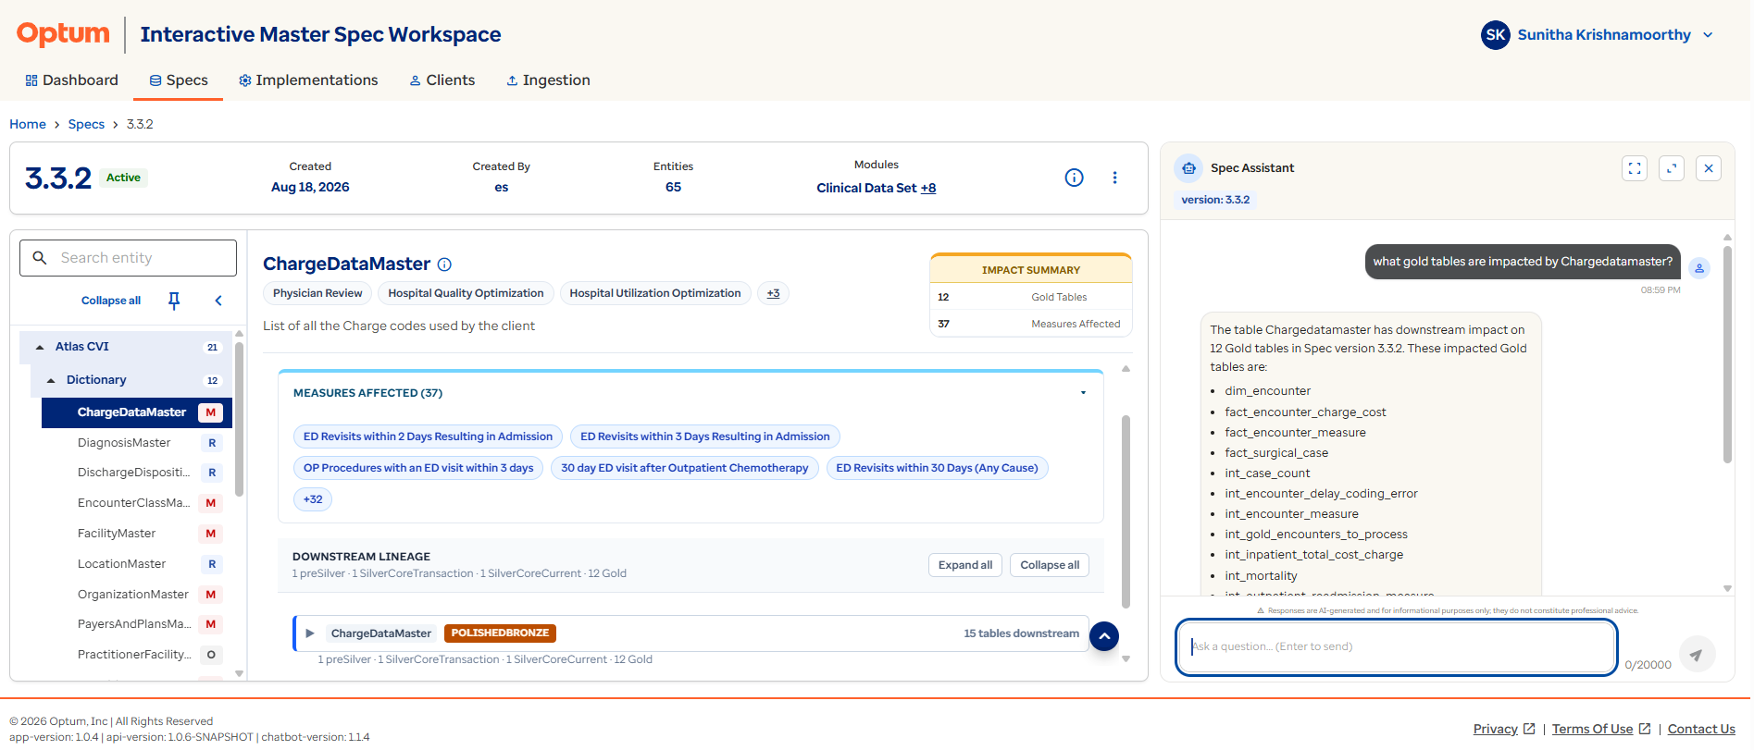Click the Spec Assistant bot icon
The height and width of the screenshot is (750, 1754).
(1188, 168)
